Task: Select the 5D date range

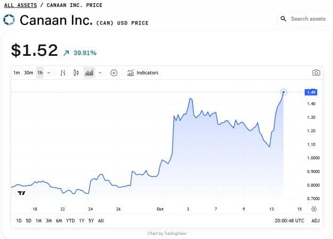Action: tap(29, 220)
